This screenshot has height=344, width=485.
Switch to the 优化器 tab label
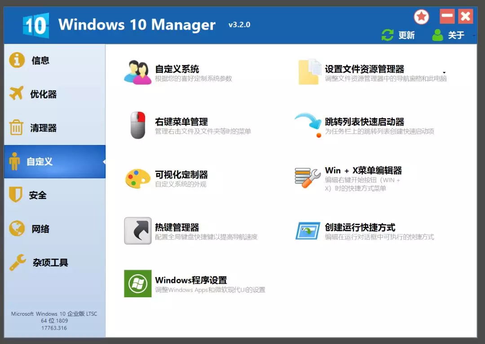point(44,94)
